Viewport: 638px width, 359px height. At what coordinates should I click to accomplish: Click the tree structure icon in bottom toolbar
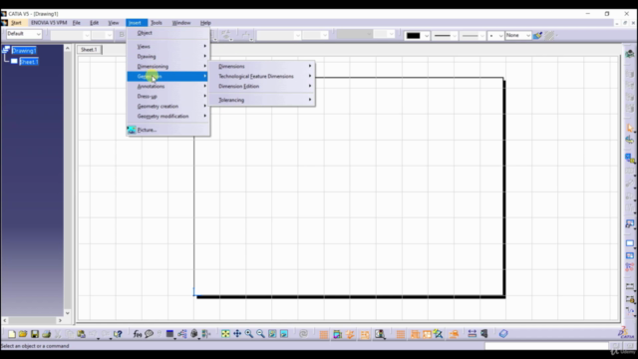[182, 334]
